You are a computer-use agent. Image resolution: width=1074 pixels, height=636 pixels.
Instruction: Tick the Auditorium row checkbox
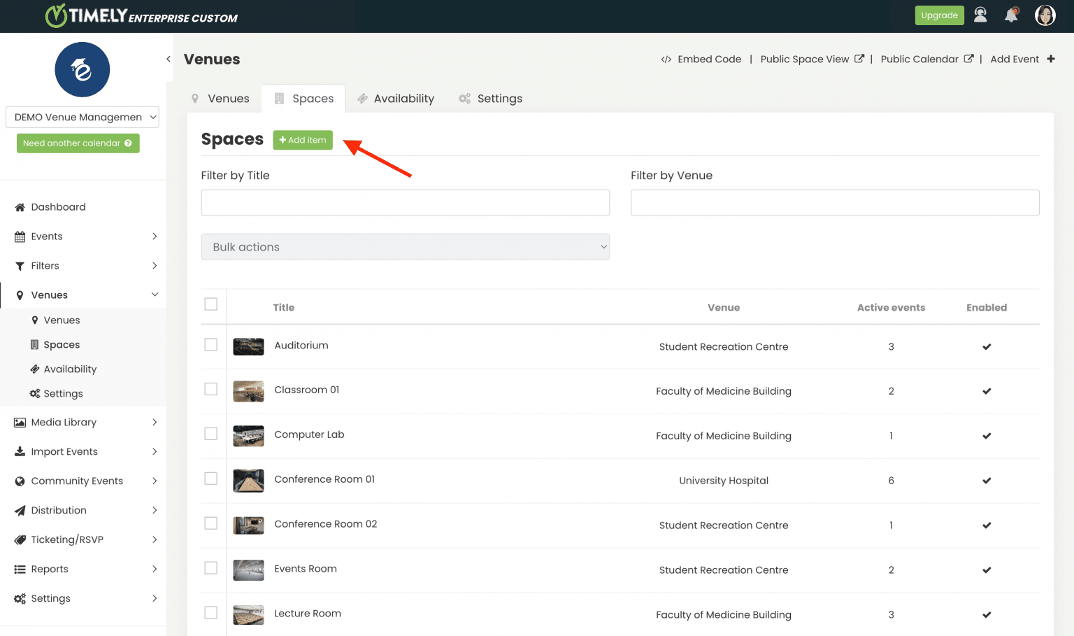click(210, 345)
